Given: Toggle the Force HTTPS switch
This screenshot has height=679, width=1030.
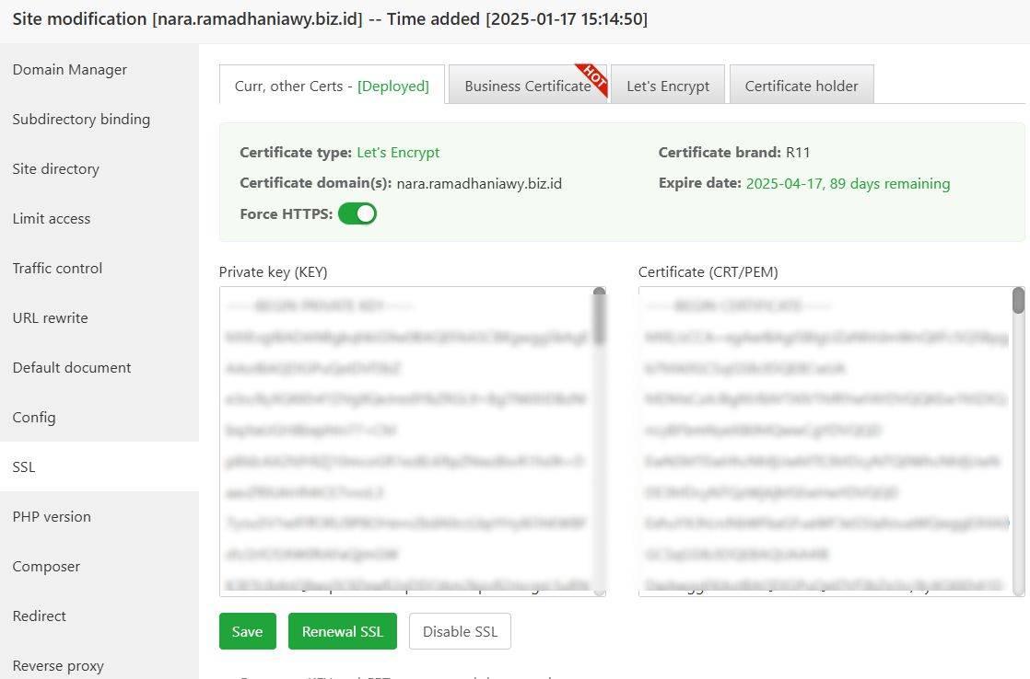Looking at the screenshot, I should click(x=357, y=213).
